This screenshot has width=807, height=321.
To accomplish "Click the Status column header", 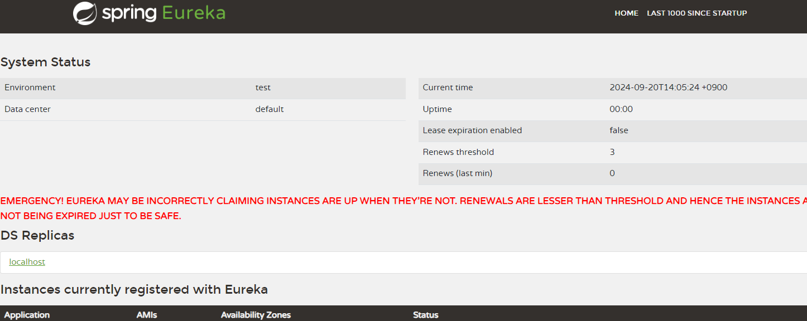I will [x=426, y=315].
